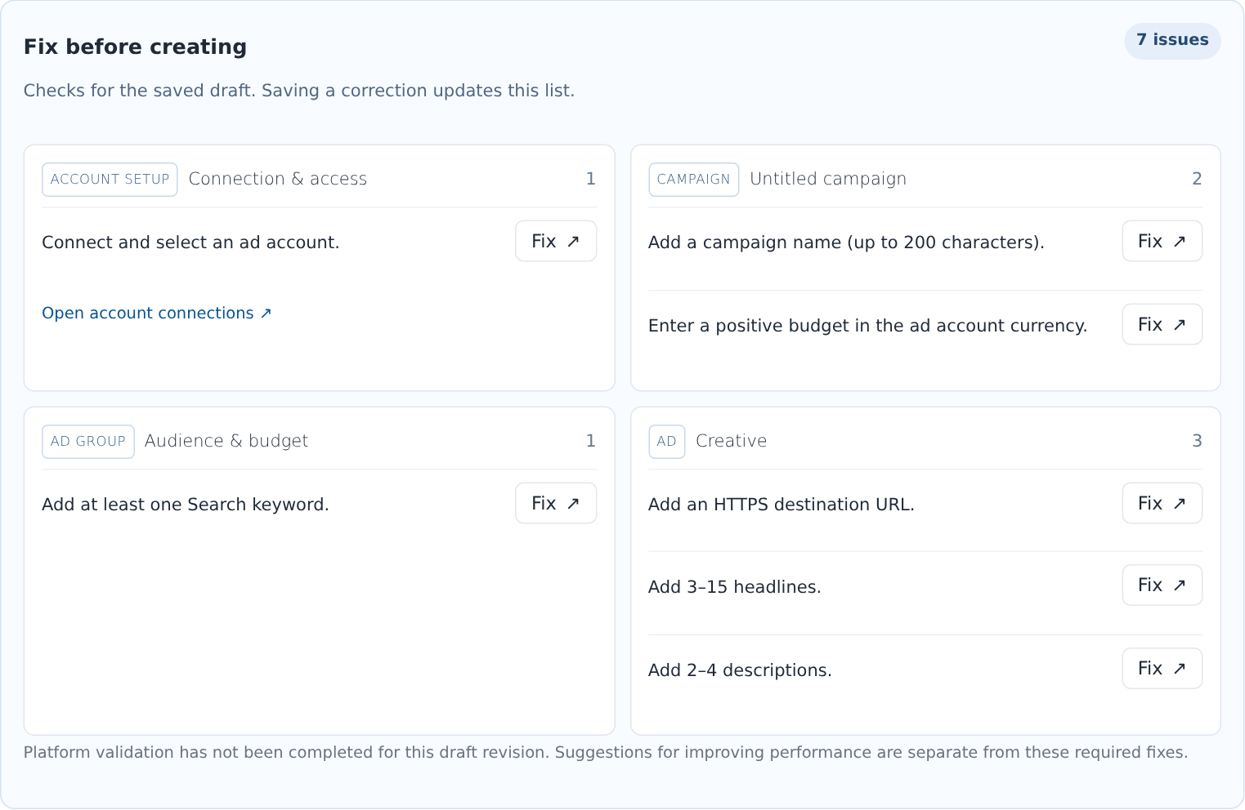Select the Untitled campaign heading
1245x810 pixels.
[x=828, y=179]
